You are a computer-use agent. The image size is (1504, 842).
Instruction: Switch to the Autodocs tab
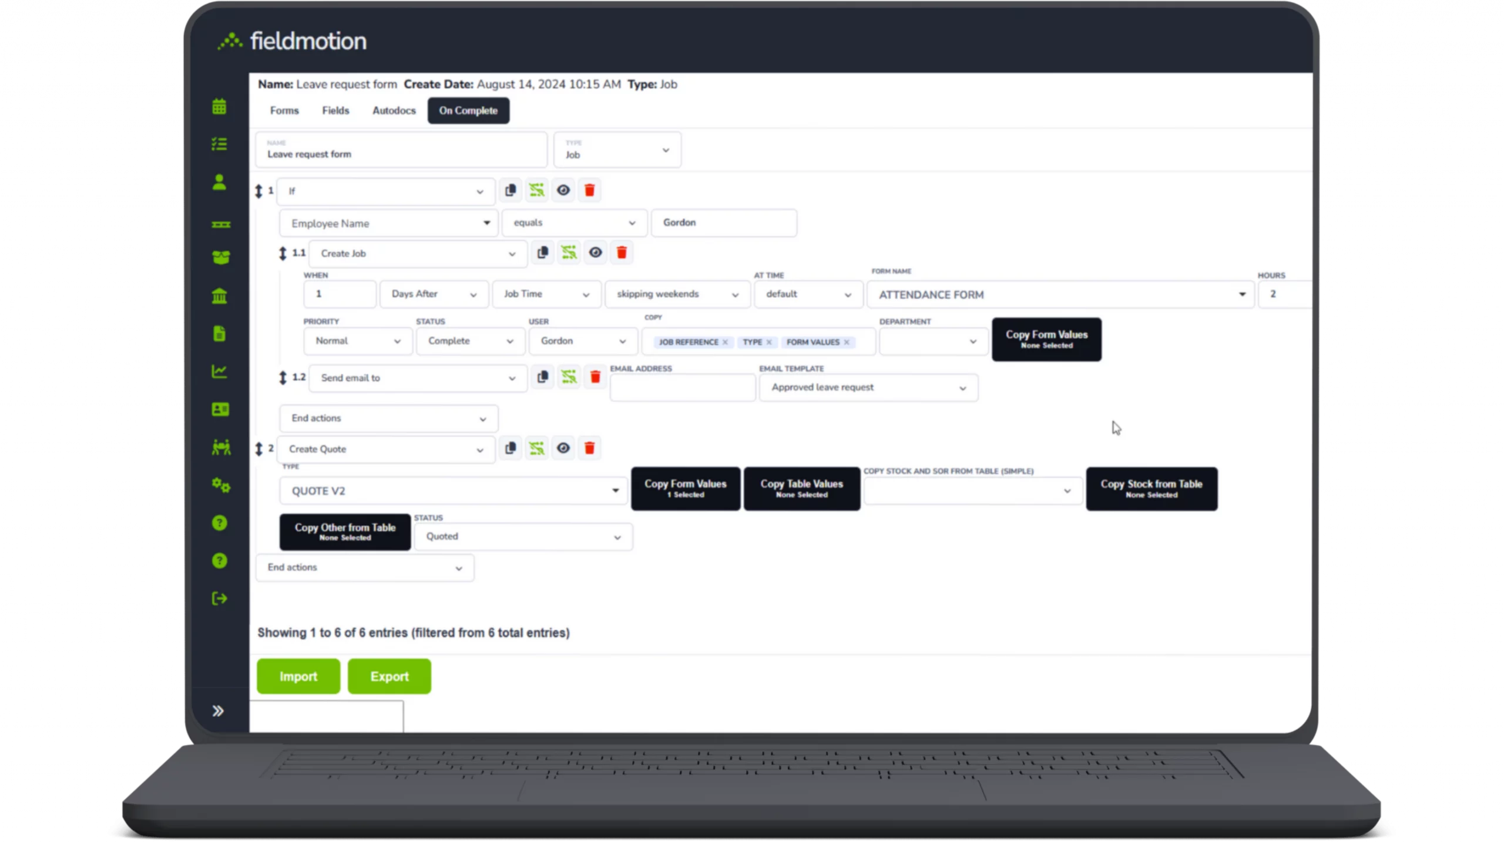pos(394,110)
